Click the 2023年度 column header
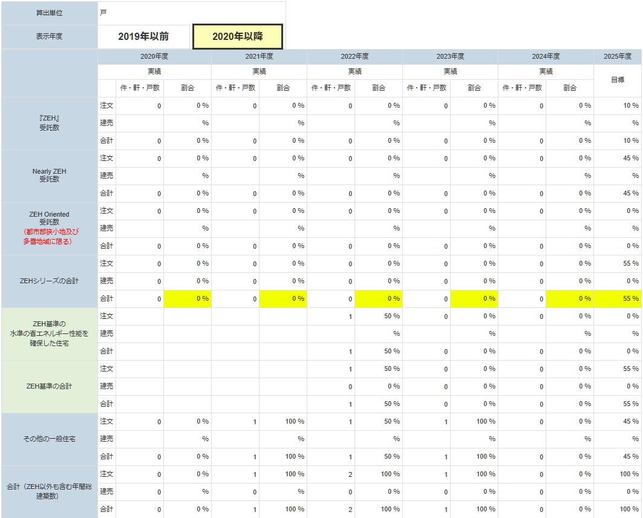The width and height of the screenshot is (643, 518). point(450,56)
